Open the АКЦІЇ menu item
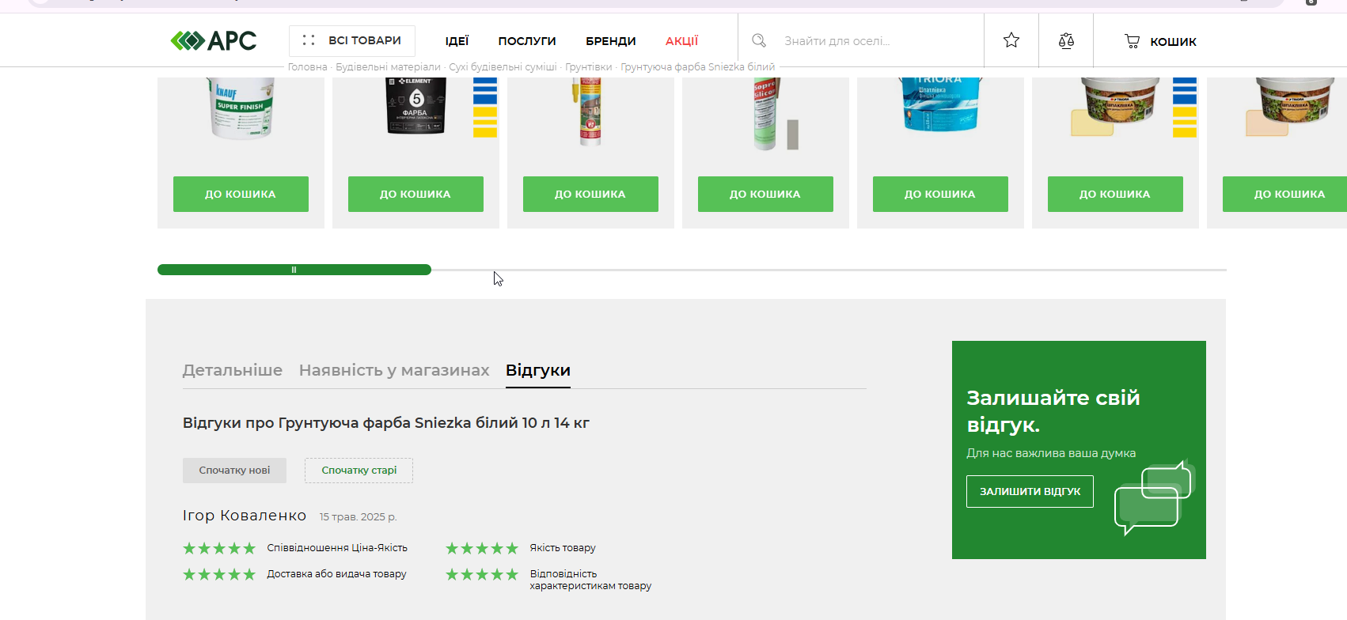Screen dimensions: 1347x620 tap(682, 41)
